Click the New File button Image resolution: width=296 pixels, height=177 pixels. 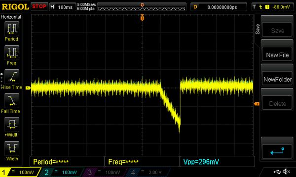[277, 55]
